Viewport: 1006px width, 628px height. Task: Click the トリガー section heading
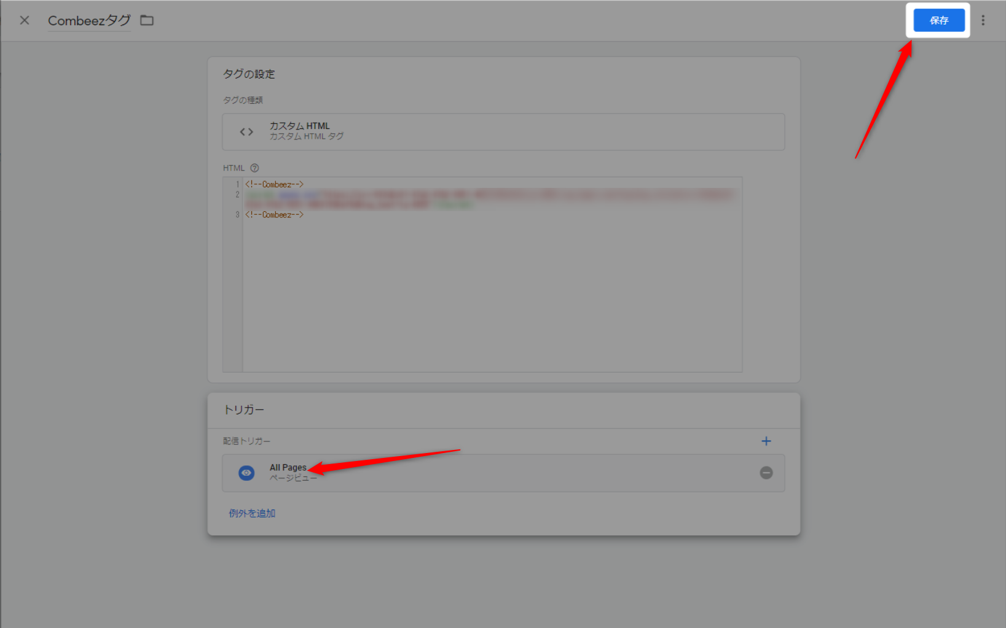(243, 409)
